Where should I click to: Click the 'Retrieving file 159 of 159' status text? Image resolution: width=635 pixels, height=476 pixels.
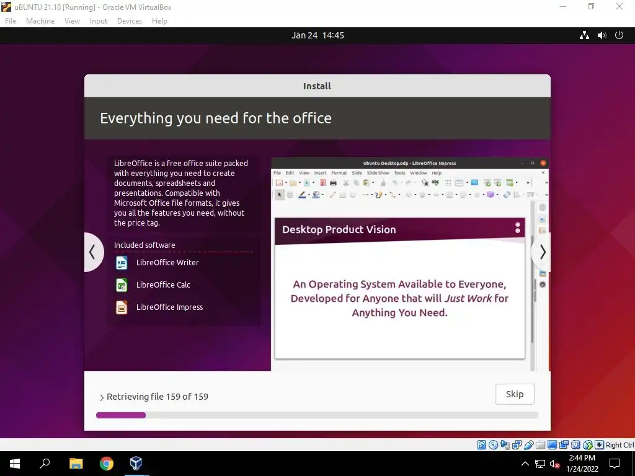click(158, 397)
